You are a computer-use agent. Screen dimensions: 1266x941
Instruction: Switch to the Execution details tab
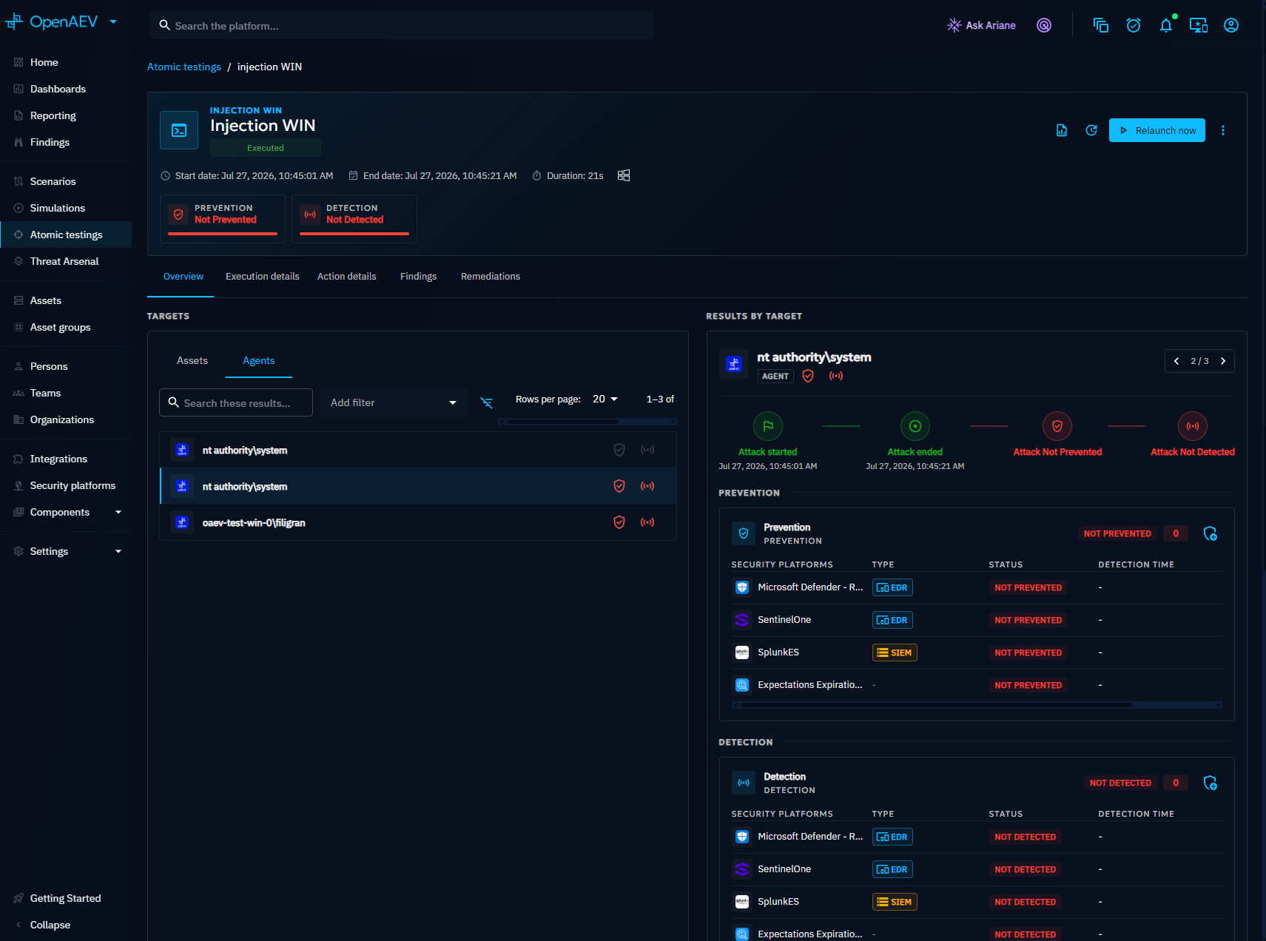click(x=263, y=276)
